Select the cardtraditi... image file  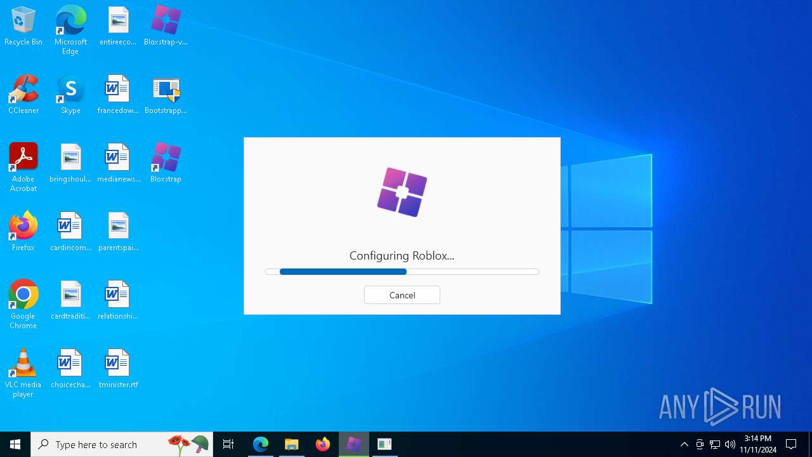click(x=70, y=300)
